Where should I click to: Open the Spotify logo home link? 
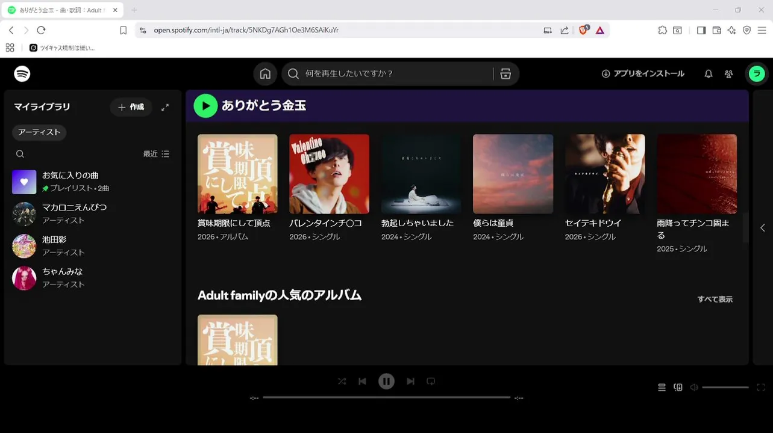click(x=22, y=74)
